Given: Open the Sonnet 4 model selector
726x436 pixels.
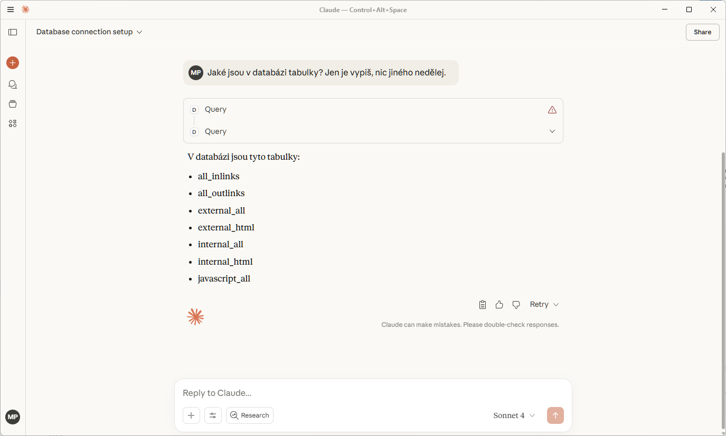Looking at the screenshot, I should [514, 415].
